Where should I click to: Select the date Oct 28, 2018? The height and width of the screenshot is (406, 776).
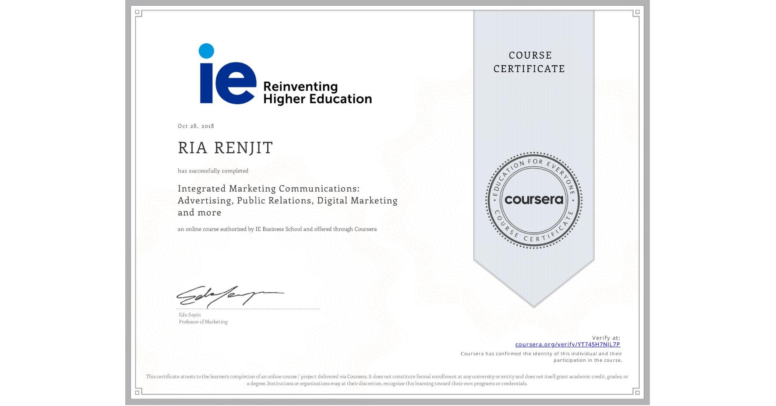coord(196,126)
